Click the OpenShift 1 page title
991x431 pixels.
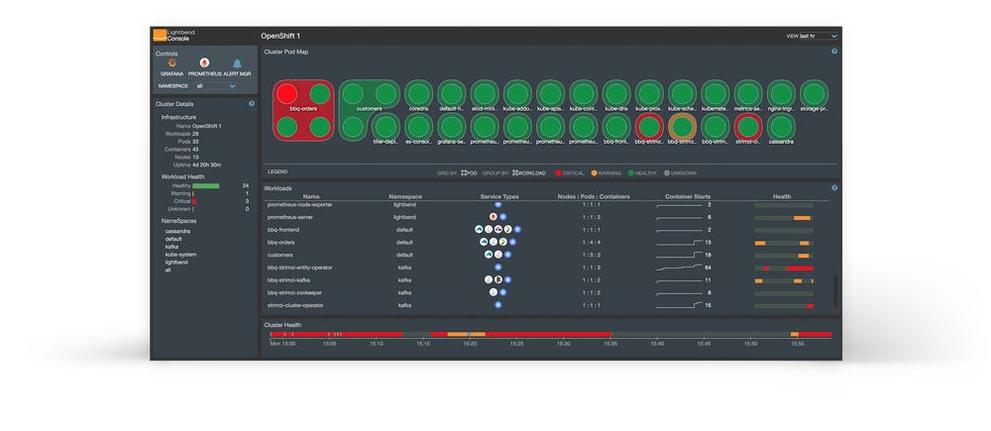click(x=280, y=36)
